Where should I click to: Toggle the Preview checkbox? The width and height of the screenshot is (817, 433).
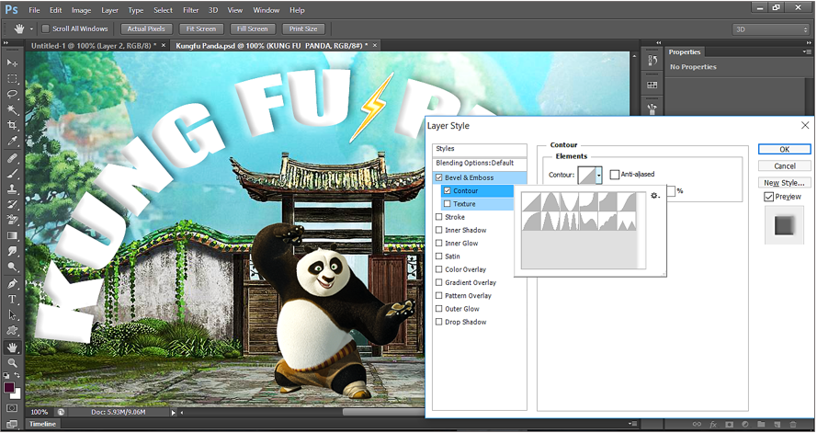tap(768, 197)
